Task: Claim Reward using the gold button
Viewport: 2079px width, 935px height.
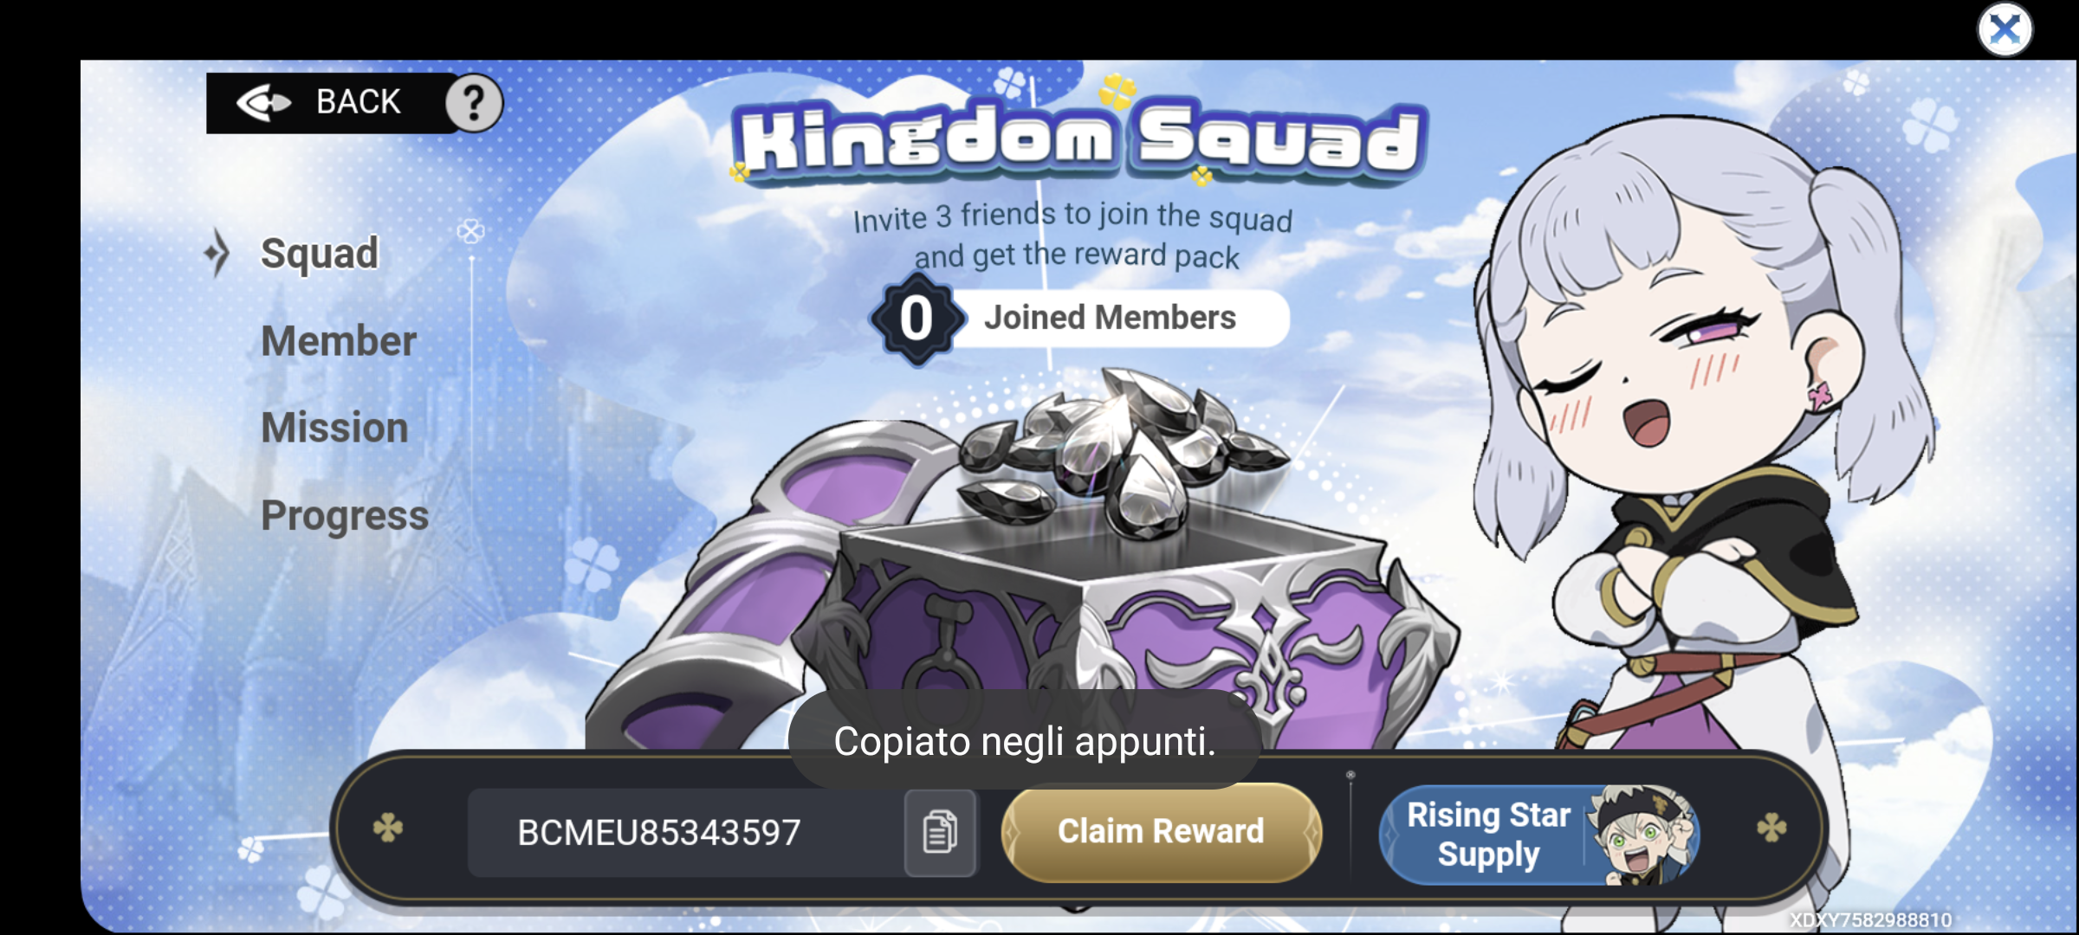Action: point(1161,832)
